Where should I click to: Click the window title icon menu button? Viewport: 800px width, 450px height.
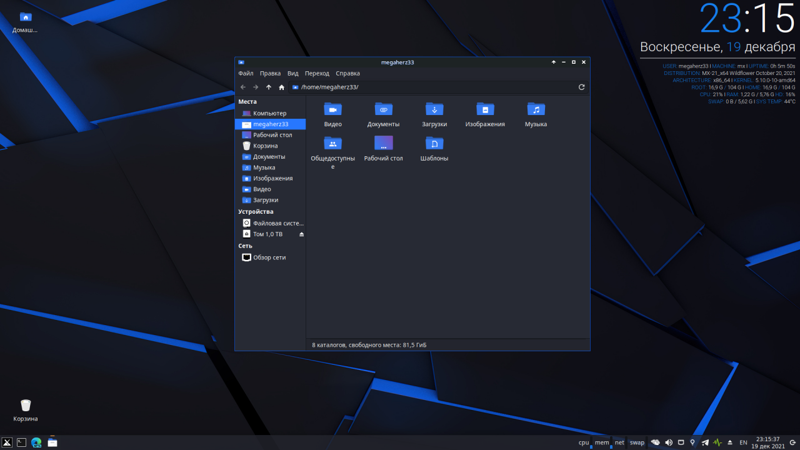[241, 62]
